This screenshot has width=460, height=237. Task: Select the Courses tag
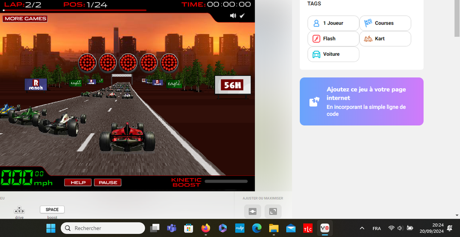[x=385, y=23]
